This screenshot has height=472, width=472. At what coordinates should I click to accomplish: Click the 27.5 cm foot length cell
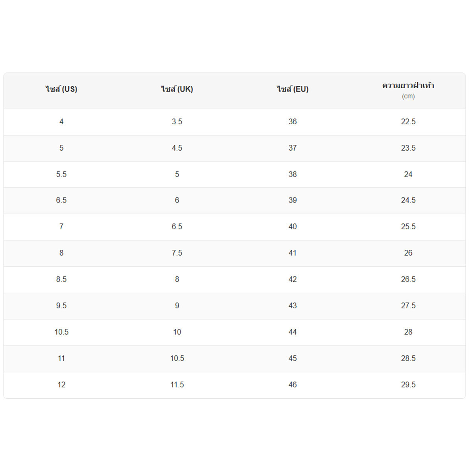[408, 306]
